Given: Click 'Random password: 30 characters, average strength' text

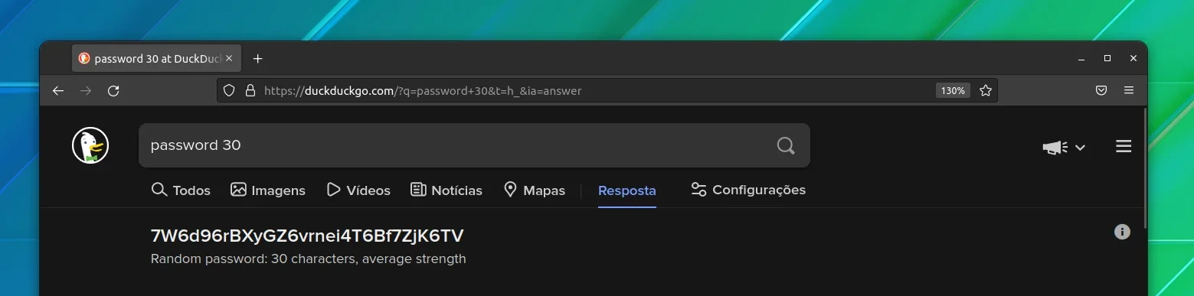Looking at the screenshot, I should click(309, 259).
